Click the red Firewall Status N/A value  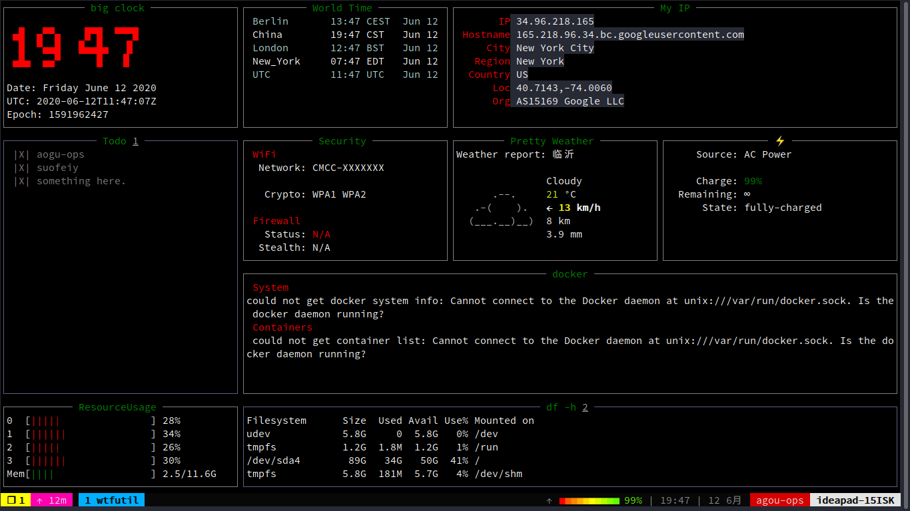coord(321,234)
